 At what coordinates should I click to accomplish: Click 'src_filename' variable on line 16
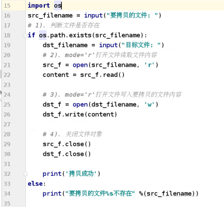50,16
